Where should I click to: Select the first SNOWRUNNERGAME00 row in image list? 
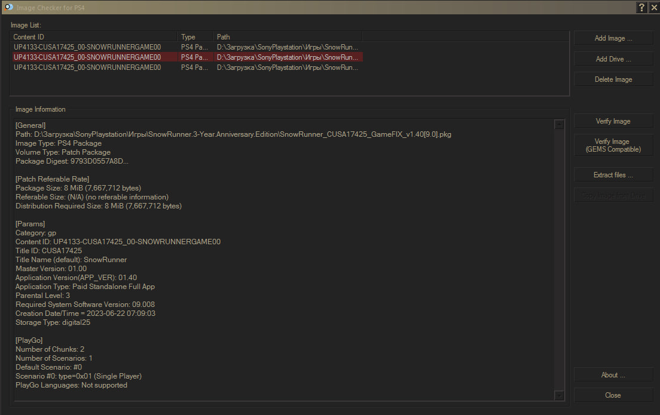(187, 47)
